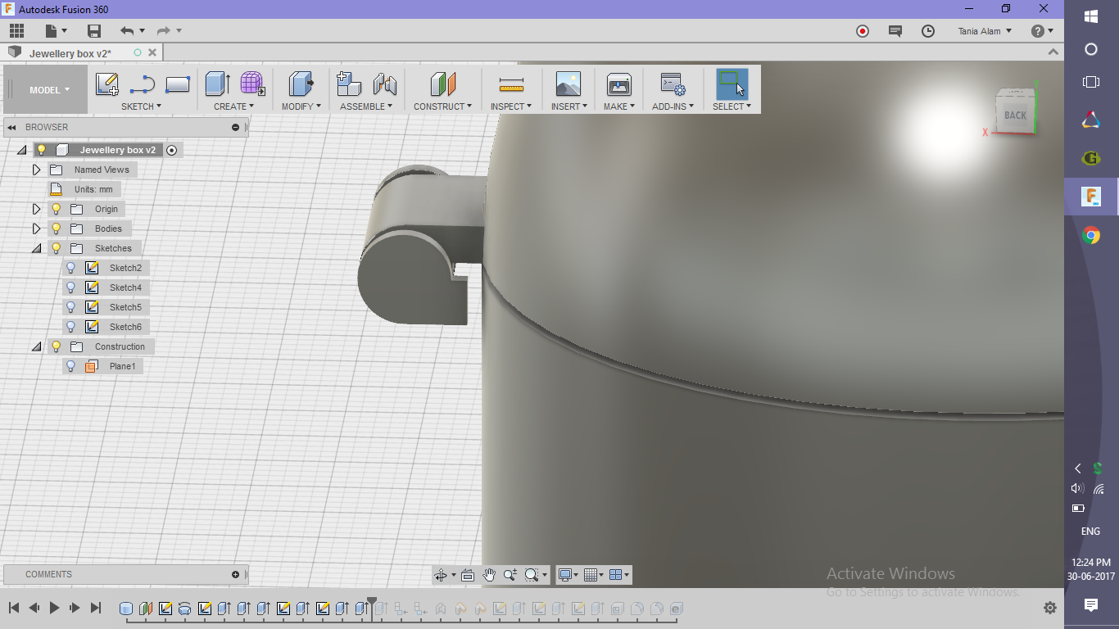This screenshot has width=1119, height=629.
Task: Click the Save disk icon
Action: click(94, 31)
